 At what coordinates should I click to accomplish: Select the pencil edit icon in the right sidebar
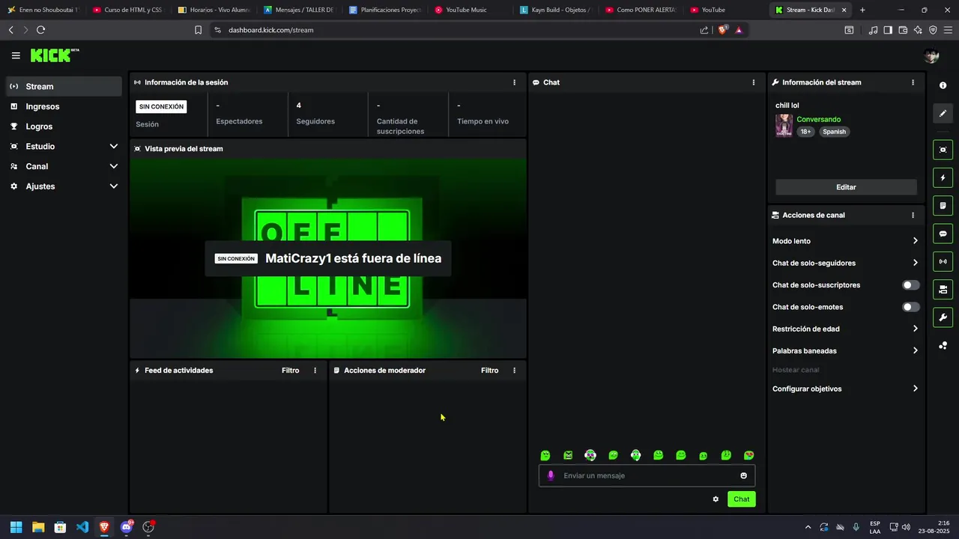(x=943, y=113)
